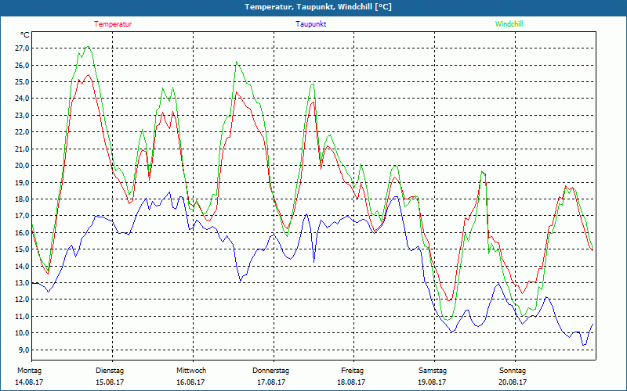627x391 pixels.
Task: Click the '13,0' y-axis value
Action: (x=23, y=283)
